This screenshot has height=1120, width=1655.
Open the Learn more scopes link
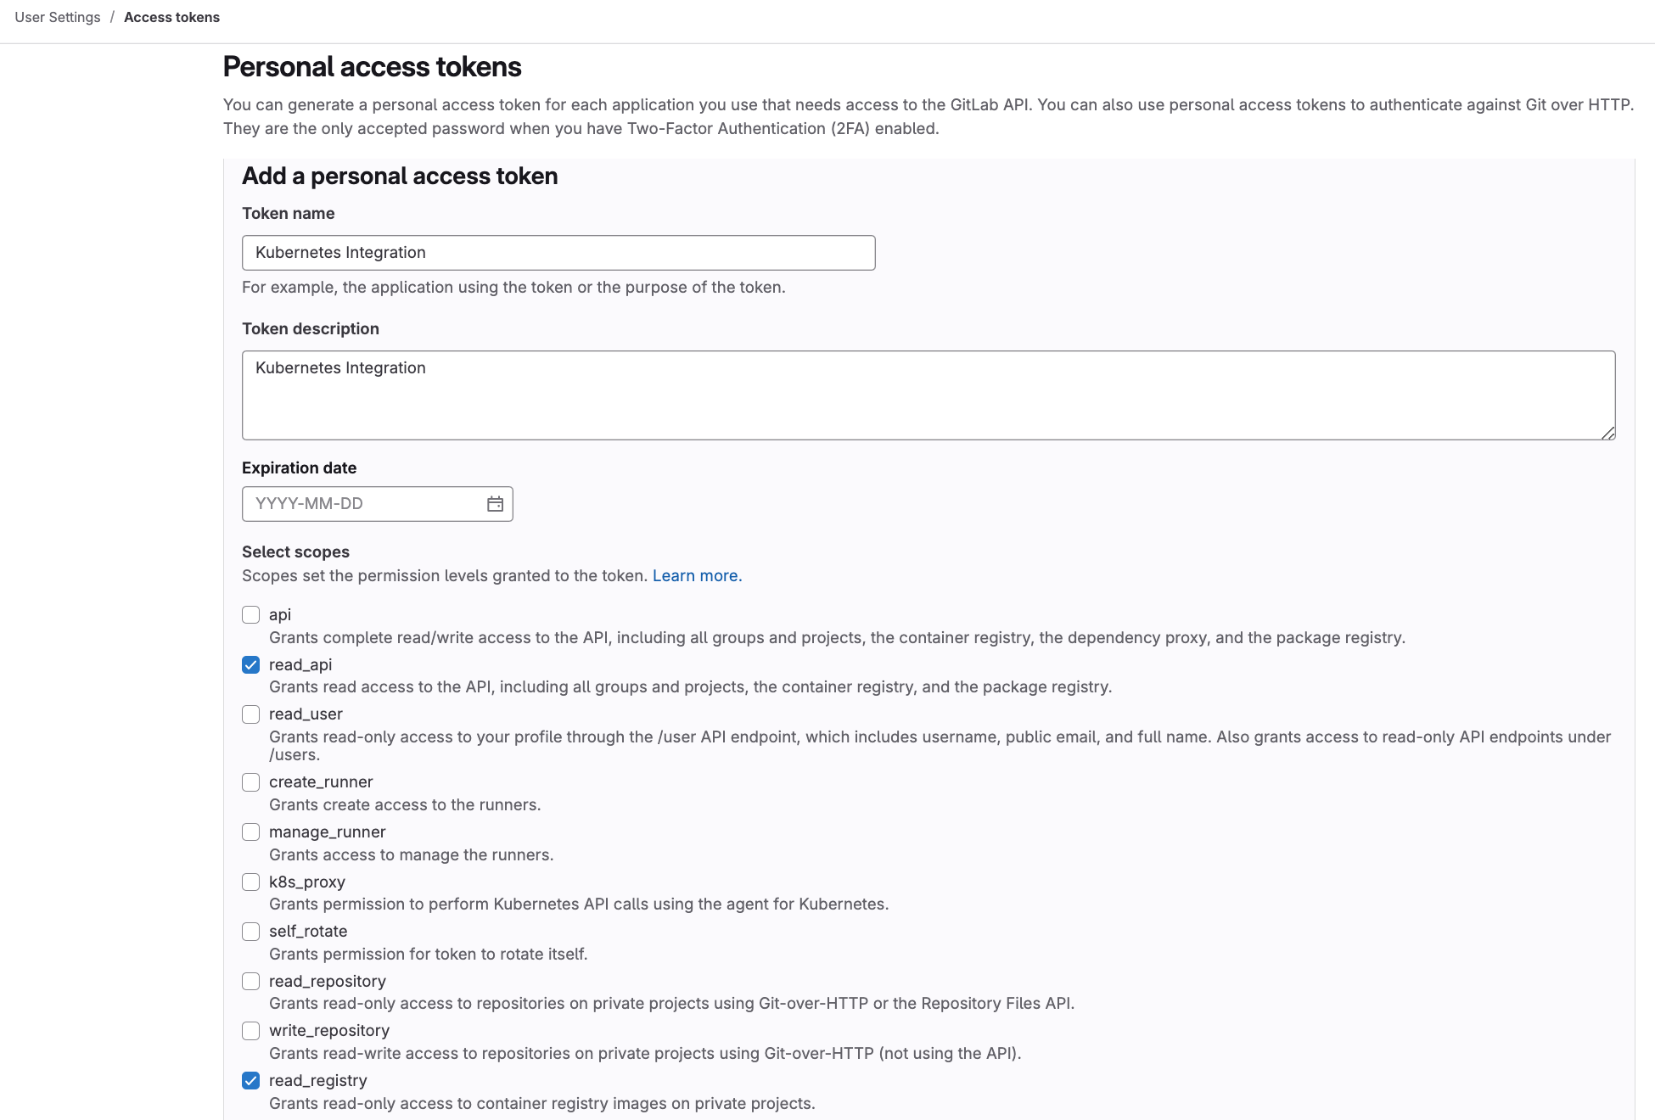click(x=697, y=575)
